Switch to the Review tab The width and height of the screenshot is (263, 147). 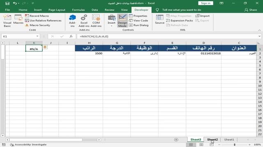click(110, 10)
